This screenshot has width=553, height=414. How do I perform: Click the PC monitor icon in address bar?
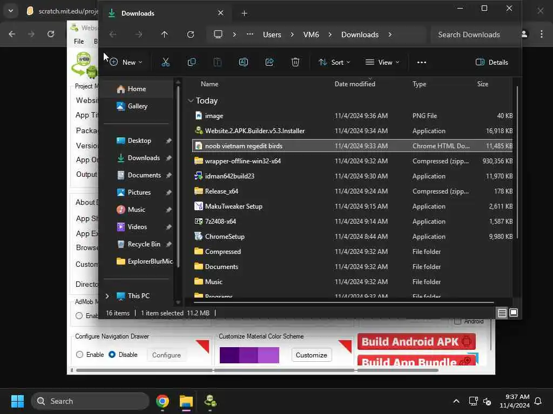pos(218,34)
